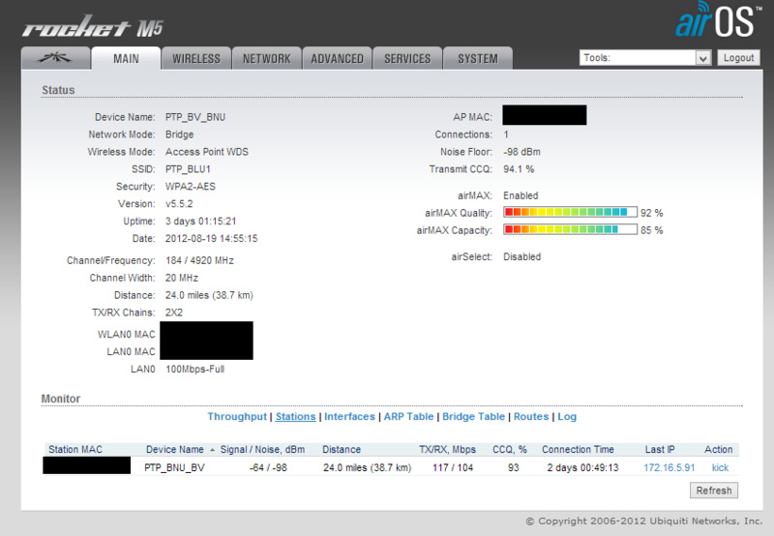Open the Bridge Table link
This screenshot has height=536, width=774.
473,417
